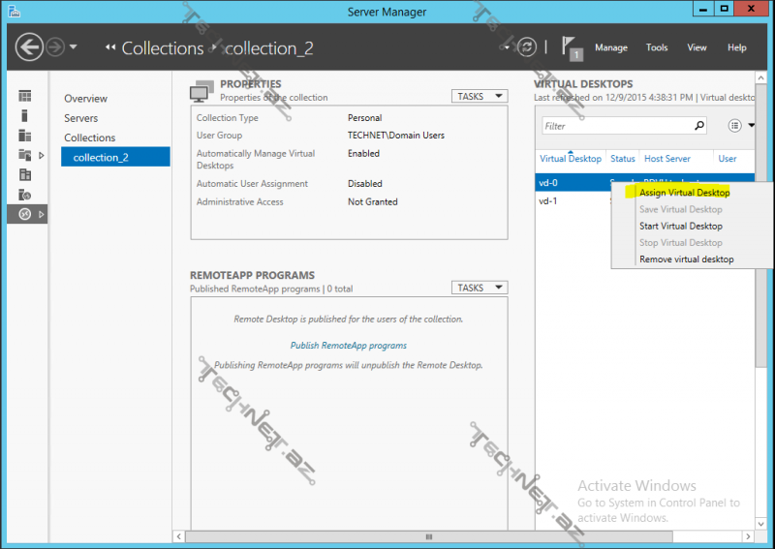
Task: Click the filter search magnifier icon
Action: (x=699, y=126)
